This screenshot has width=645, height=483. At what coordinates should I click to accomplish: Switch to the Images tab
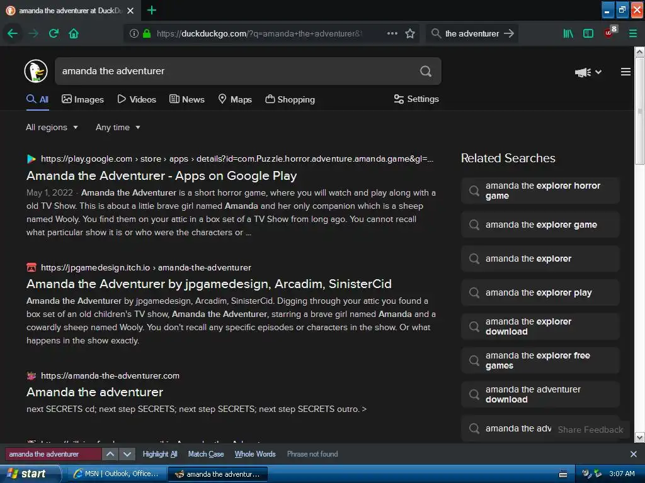(x=83, y=99)
